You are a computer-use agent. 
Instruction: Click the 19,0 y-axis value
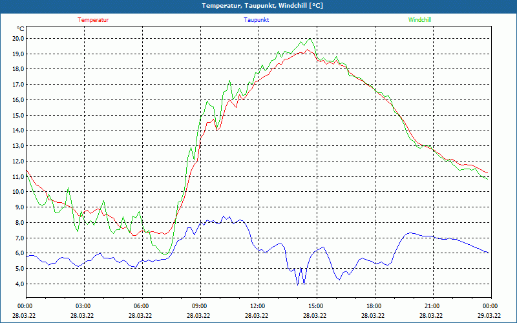[19, 54]
